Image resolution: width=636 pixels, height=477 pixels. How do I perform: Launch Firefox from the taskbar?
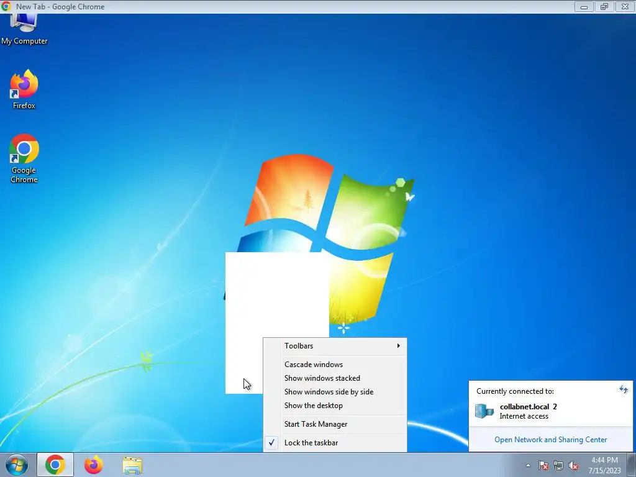[94, 465]
